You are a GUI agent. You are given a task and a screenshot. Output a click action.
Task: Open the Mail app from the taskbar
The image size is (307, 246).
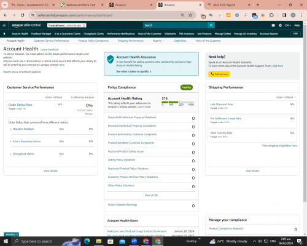[x=122, y=241]
